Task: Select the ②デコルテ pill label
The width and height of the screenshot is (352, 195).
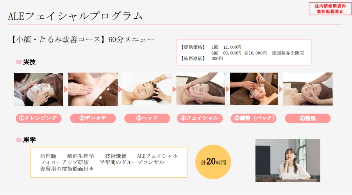Action: pyautogui.click(x=93, y=118)
